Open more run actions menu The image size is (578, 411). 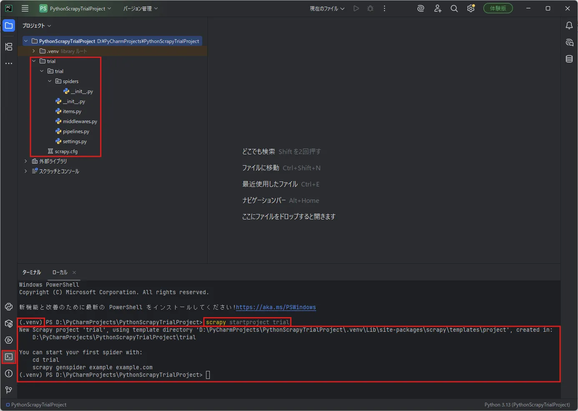pyautogui.click(x=384, y=8)
